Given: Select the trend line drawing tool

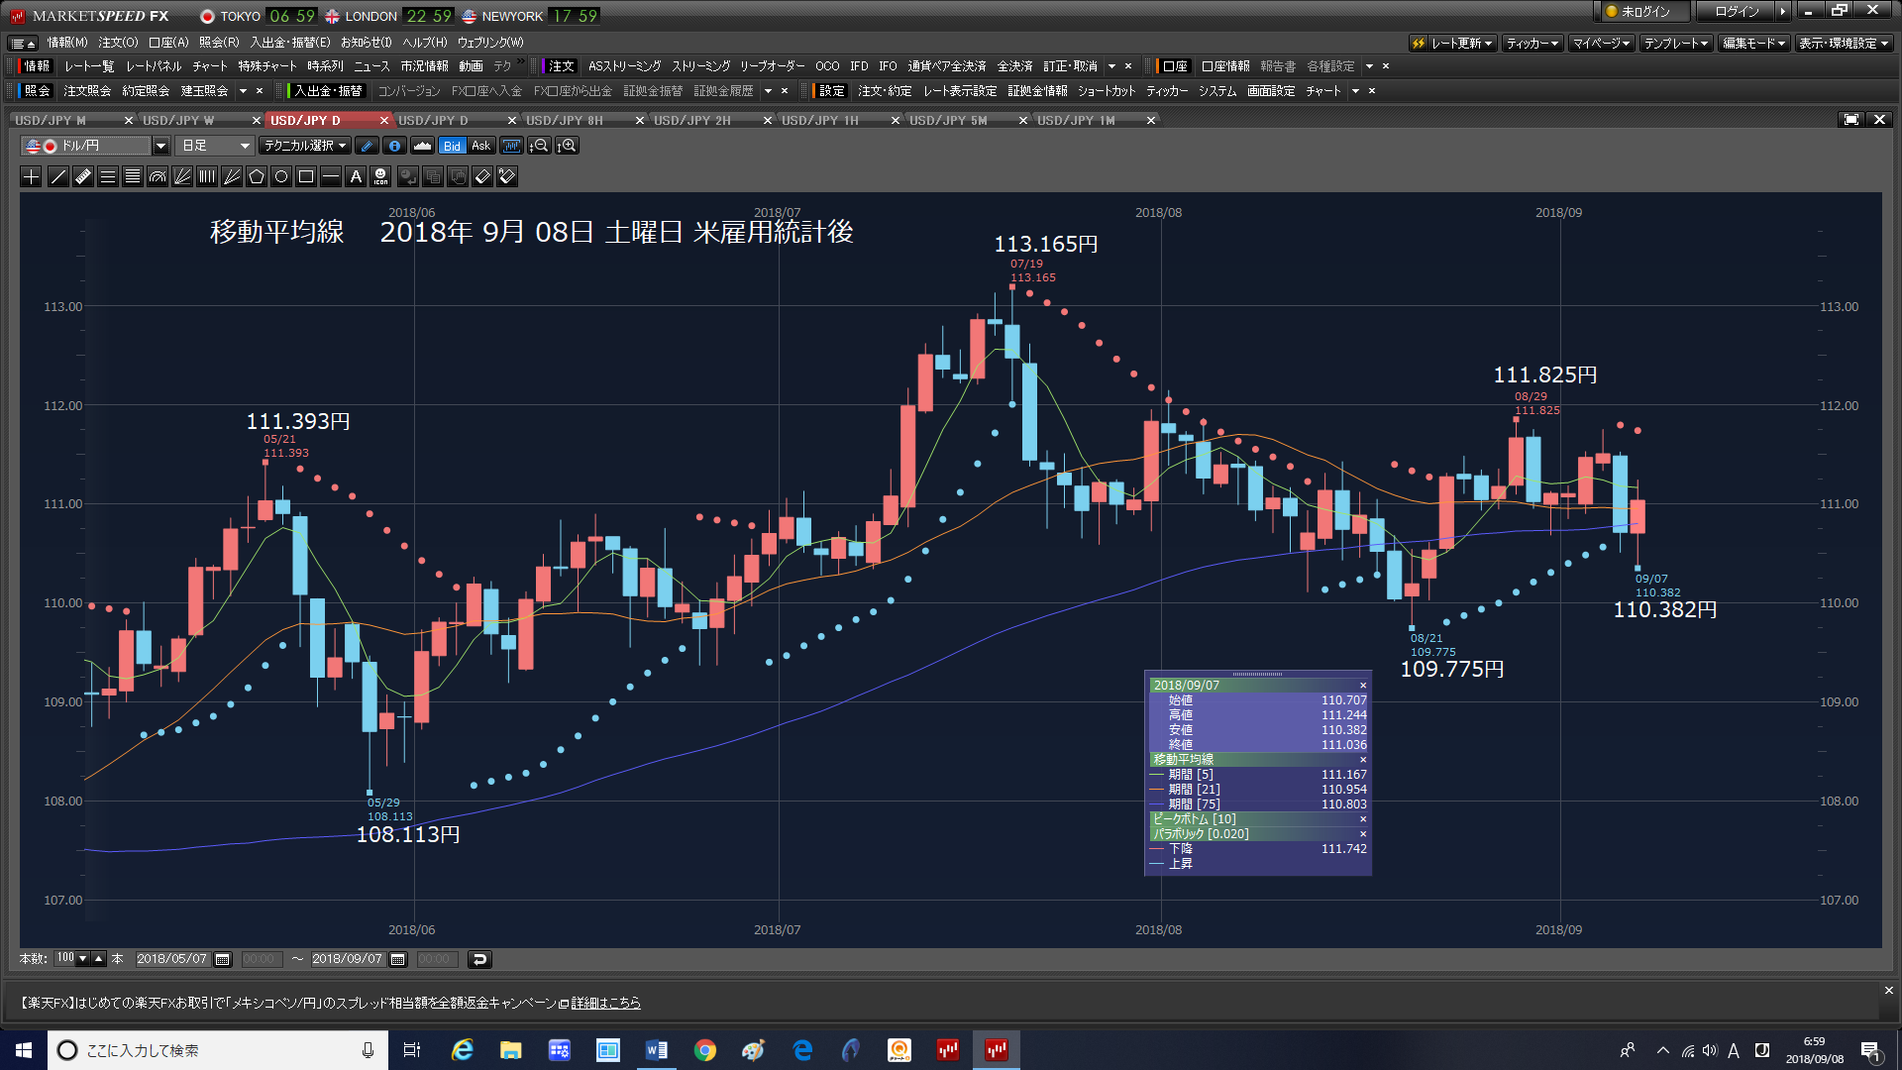Looking at the screenshot, I should [x=57, y=176].
